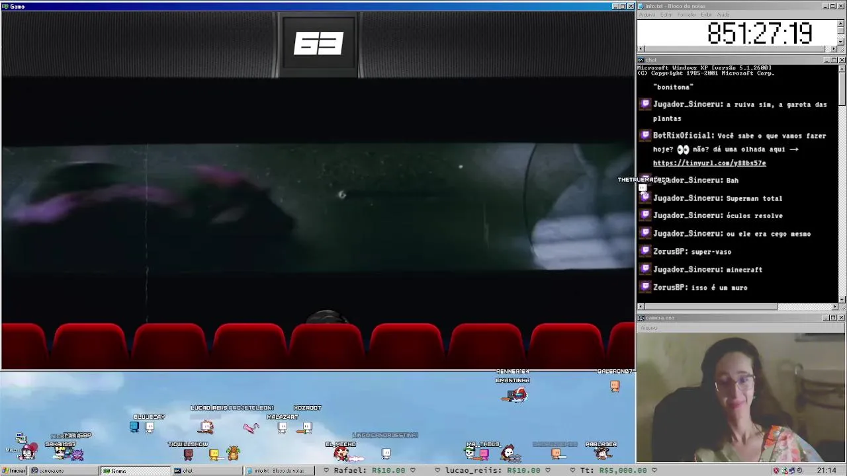Viewport: 847px width, 476px height.
Task: Select the Game taskbar button
Action: tap(135, 471)
